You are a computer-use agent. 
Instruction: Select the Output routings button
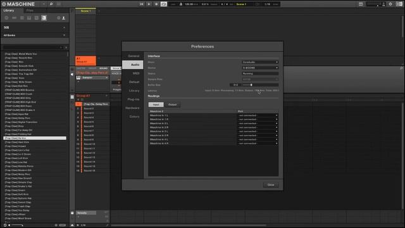tap(172, 104)
